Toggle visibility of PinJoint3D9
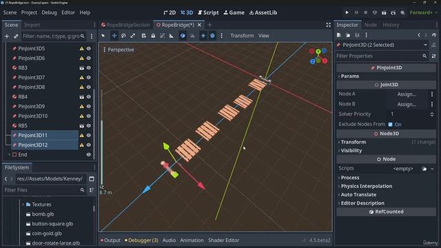Image resolution: width=441 pixels, height=248 pixels. click(89, 107)
